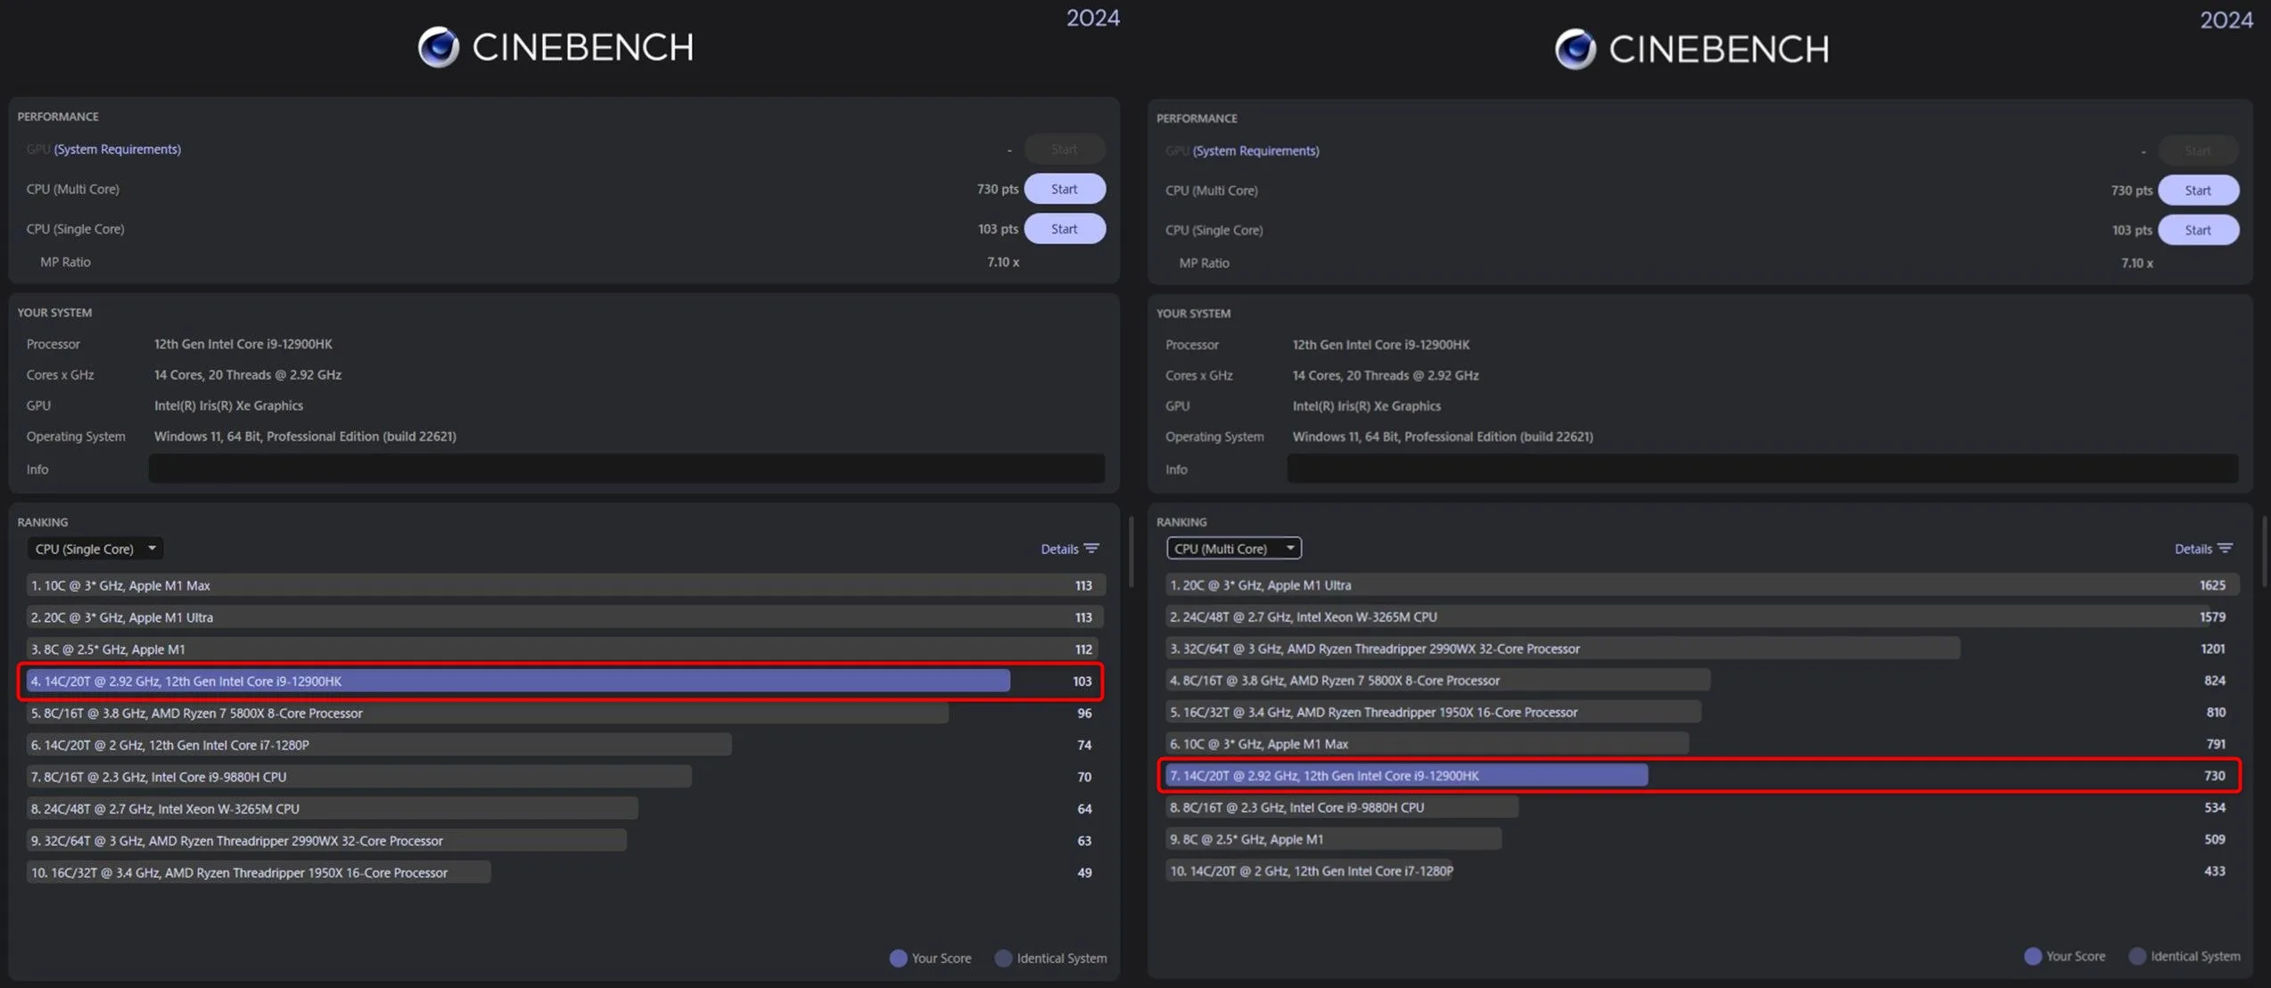Viewport: 2271px width, 988px height.
Task: Select '3. 32C/64T @ 3 GHz' Threadripper multi-core row
Action: [1702, 649]
